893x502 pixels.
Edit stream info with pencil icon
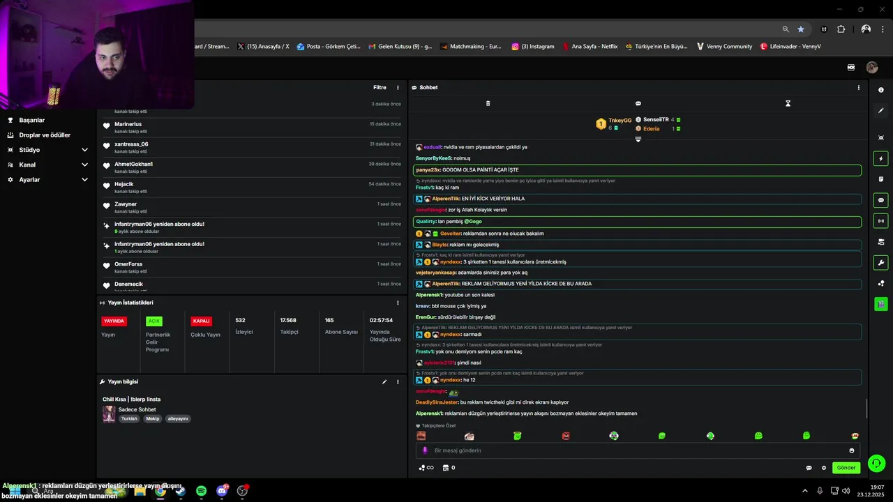384,382
